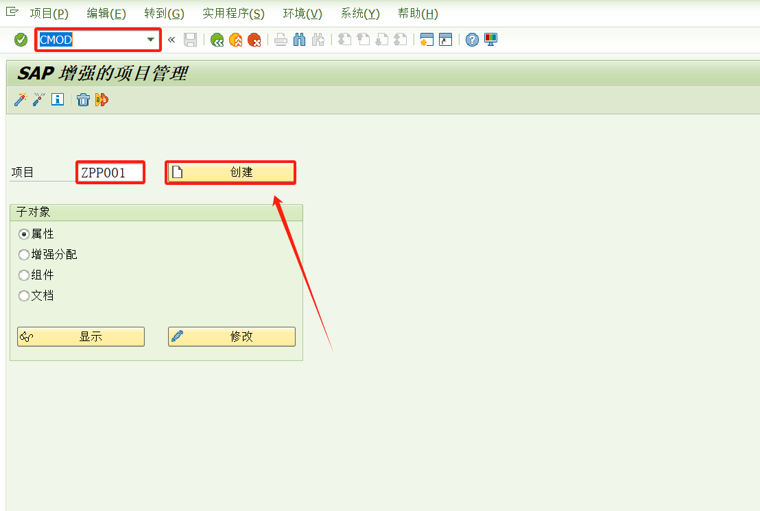Open the 实用程序(S) menu
This screenshot has height=511, width=760.
pyautogui.click(x=234, y=14)
